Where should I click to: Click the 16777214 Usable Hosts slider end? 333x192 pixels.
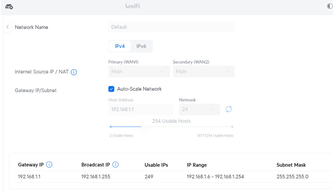click(x=232, y=127)
